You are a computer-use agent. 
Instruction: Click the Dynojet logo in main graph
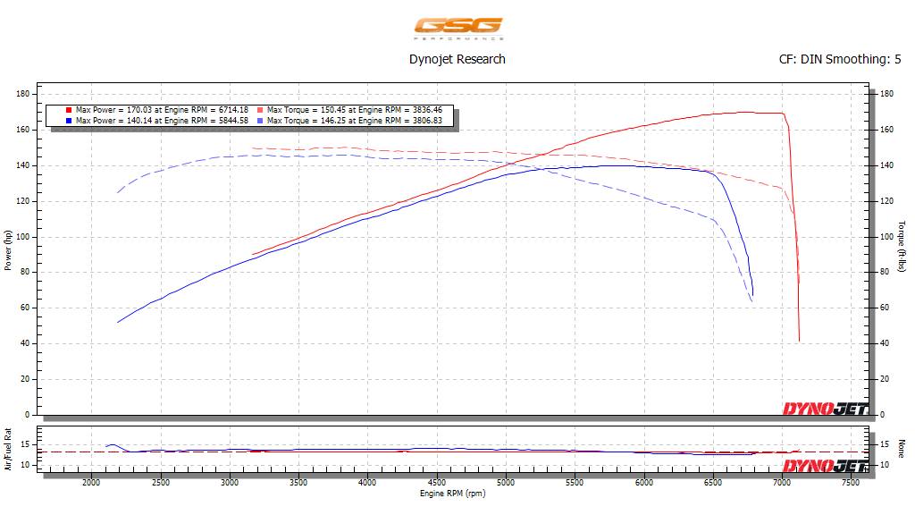(825, 409)
